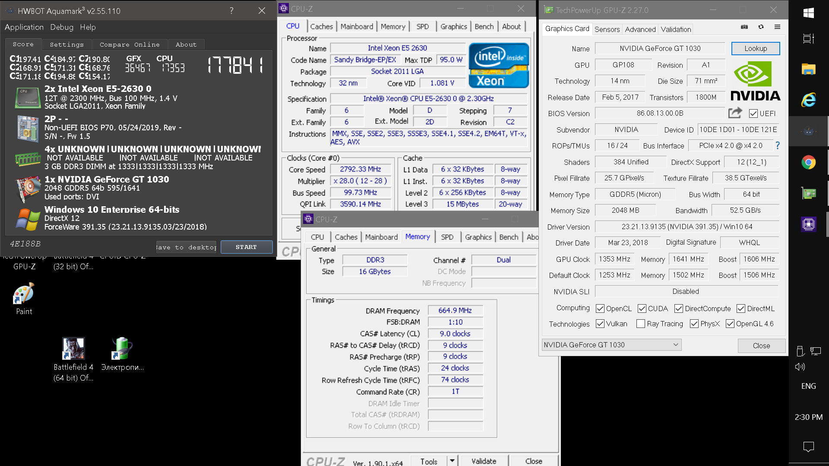Open the Action Center notification icon
The width and height of the screenshot is (829, 466).
(x=809, y=447)
